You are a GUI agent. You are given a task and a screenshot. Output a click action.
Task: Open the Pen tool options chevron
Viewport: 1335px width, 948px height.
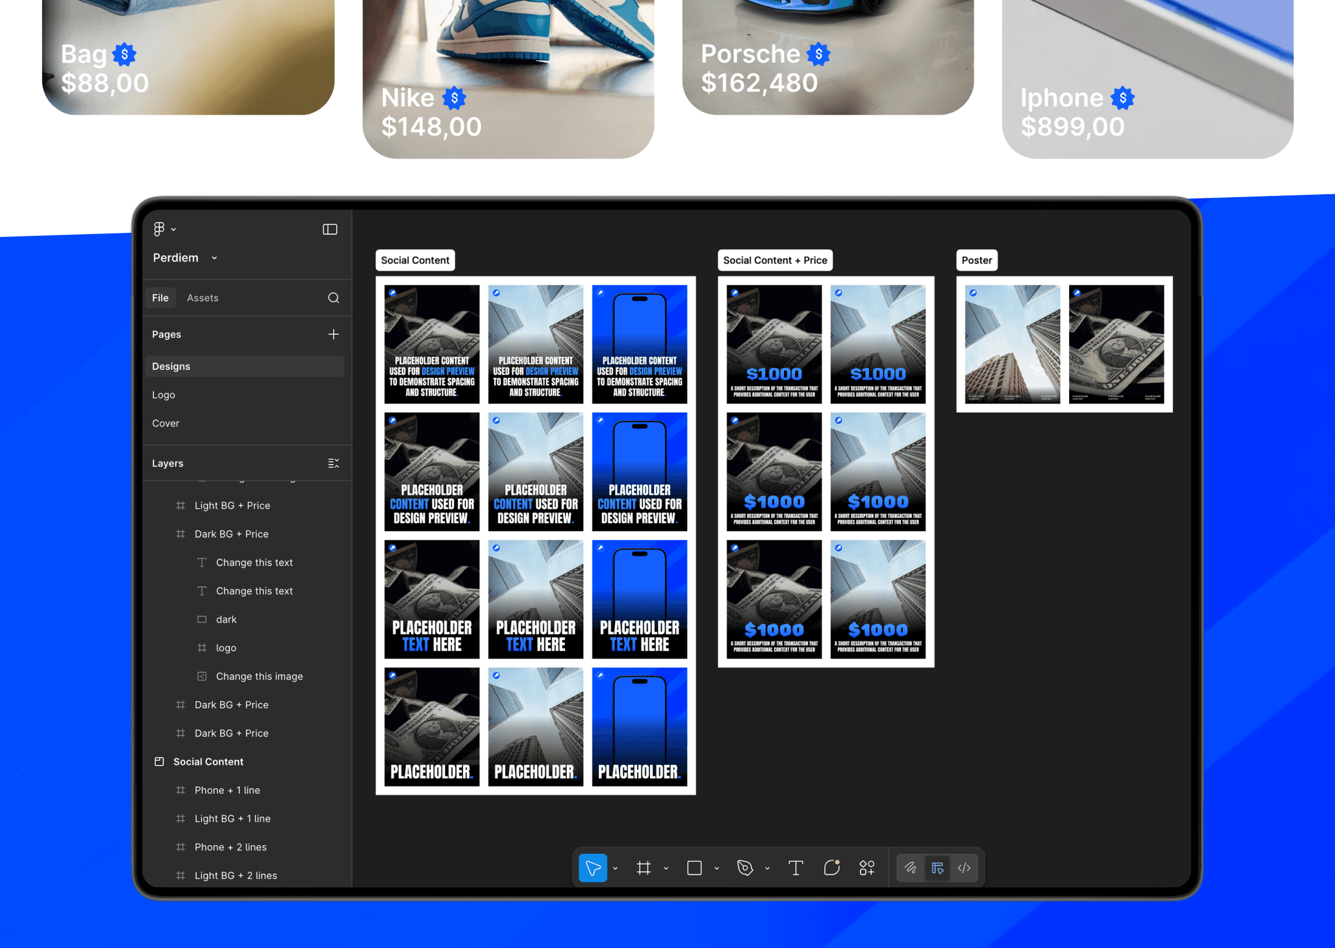[x=767, y=869]
